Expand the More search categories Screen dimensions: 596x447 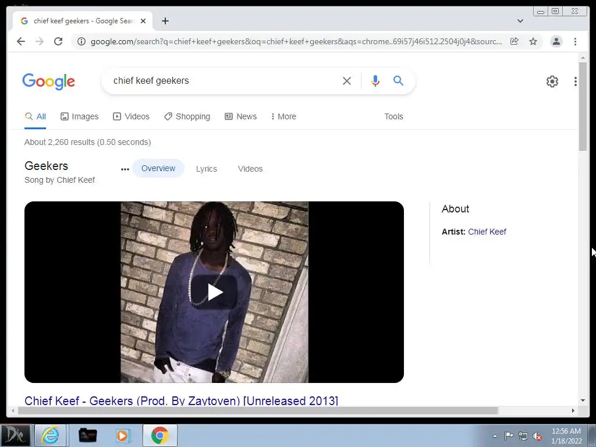pyautogui.click(x=283, y=116)
